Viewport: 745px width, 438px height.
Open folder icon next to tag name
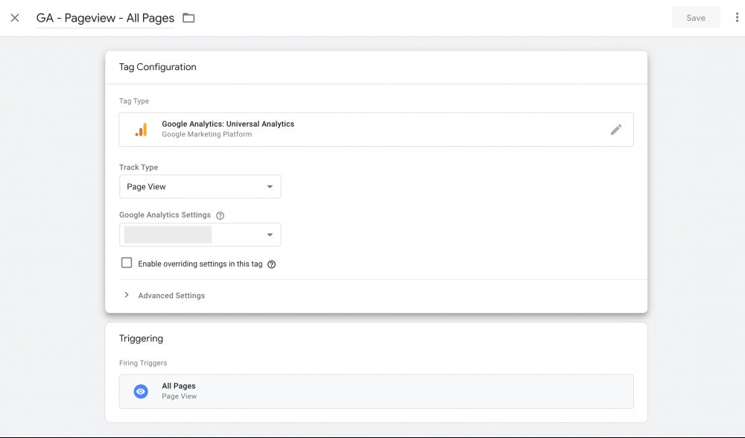tap(188, 18)
